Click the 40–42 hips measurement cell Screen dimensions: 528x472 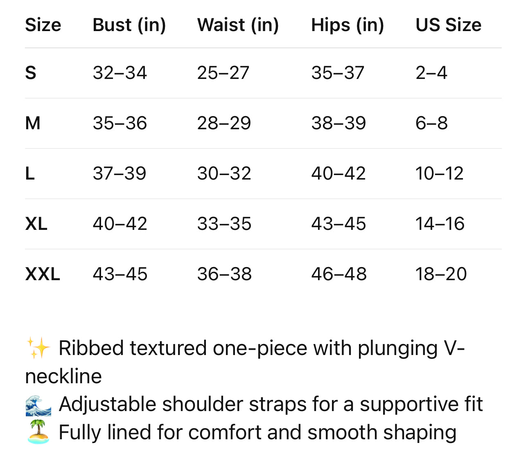pos(338,173)
